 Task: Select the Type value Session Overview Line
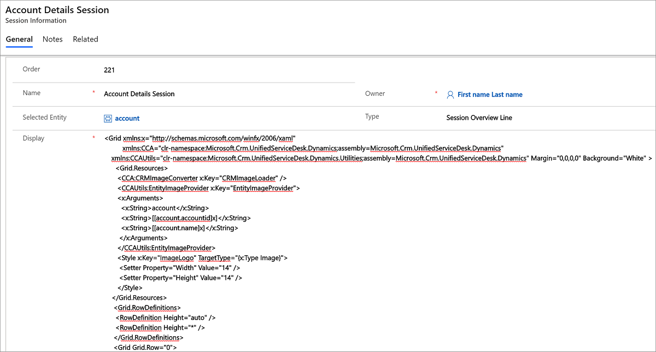[479, 118]
